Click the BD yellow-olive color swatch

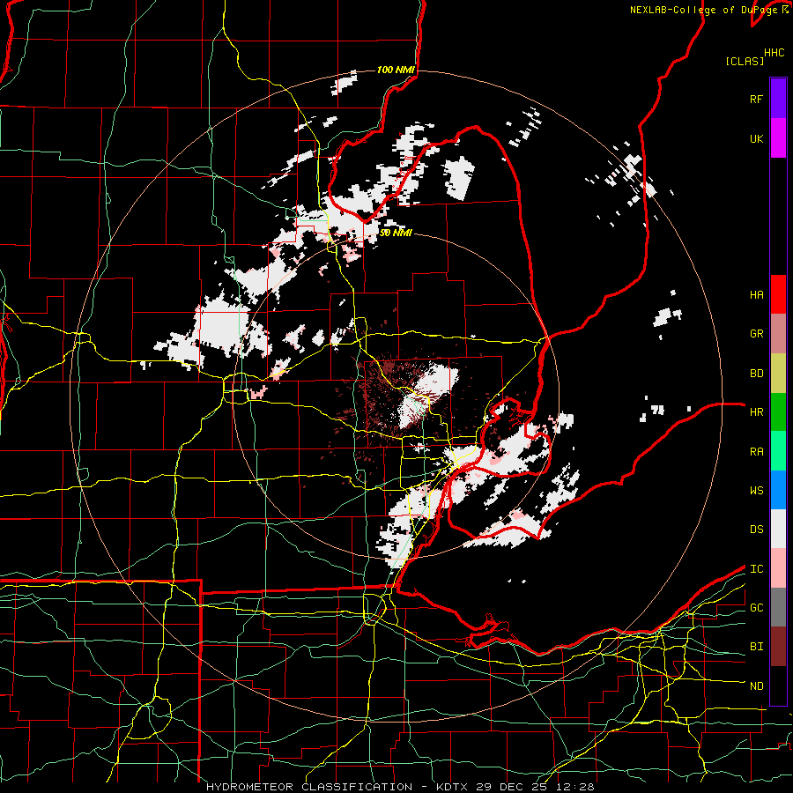[778, 374]
